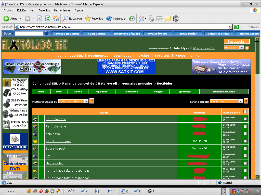
Task: Open the 'Recibidos' folder dropdown
Action: pos(226,101)
